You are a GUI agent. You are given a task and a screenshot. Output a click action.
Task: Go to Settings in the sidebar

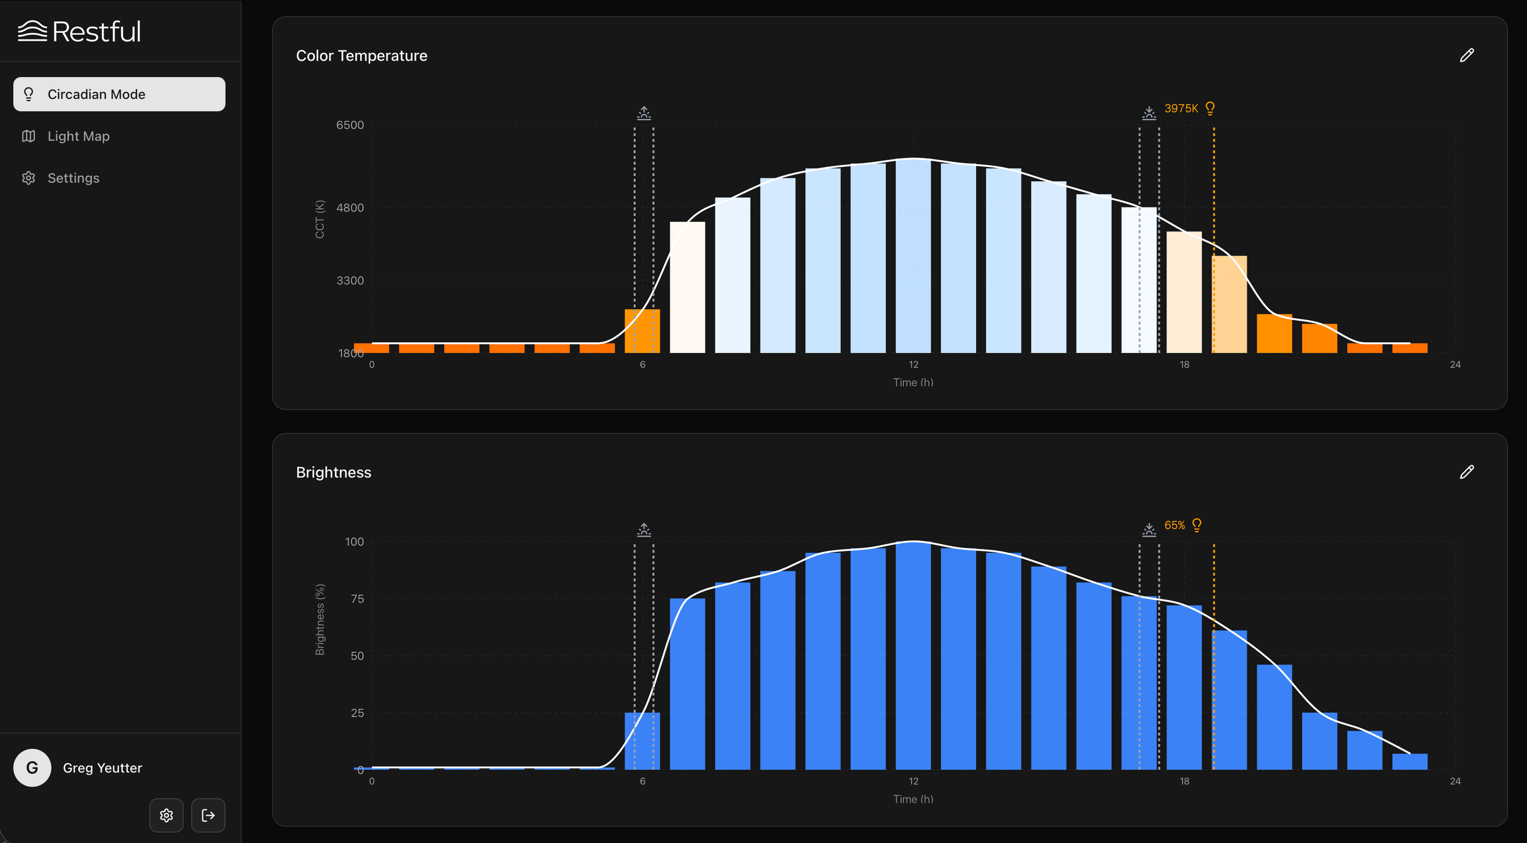coord(73,178)
